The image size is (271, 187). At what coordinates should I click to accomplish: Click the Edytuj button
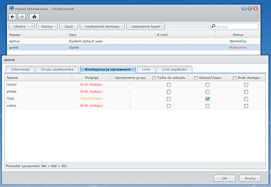(47, 27)
